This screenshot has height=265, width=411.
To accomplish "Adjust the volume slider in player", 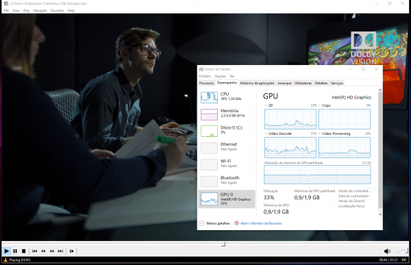I will (401, 251).
